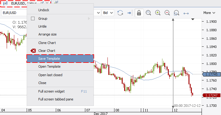The height and width of the screenshot is (115, 221).
Task: Tick the Group checkbox in the menu
Action: (33, 19)
